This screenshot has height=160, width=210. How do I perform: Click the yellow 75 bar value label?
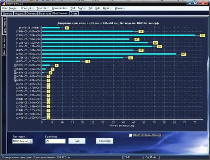coord(202,35)
